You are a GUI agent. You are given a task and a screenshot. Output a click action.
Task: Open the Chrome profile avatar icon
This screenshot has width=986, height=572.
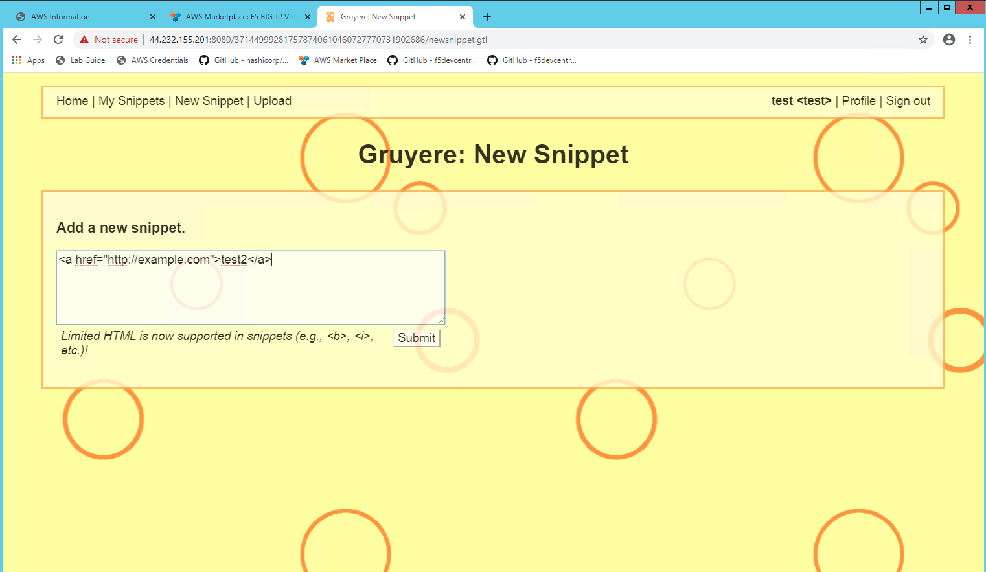click(949, 40)
